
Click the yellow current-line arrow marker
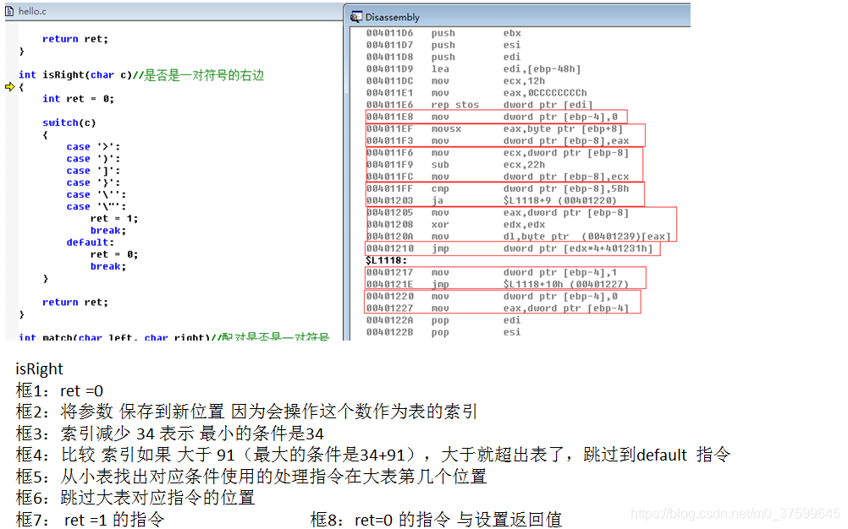[x=10, y=87]
